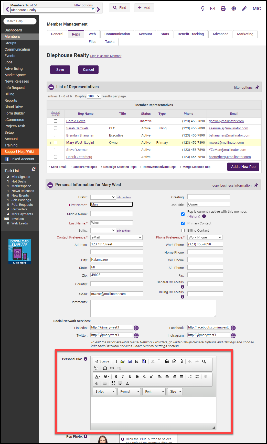Insert special character with Omega icon

tap(105, 368)
